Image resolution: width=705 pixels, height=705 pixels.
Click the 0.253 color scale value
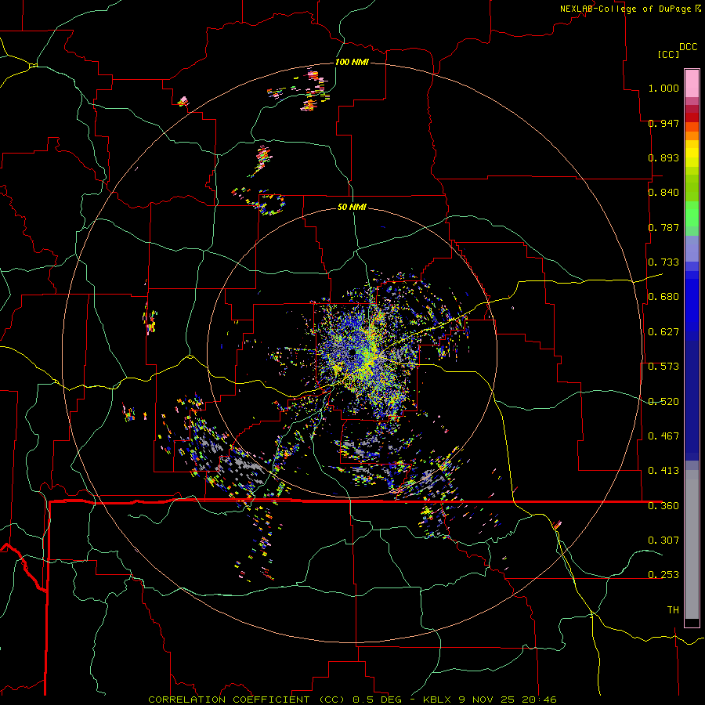point(663,575)
